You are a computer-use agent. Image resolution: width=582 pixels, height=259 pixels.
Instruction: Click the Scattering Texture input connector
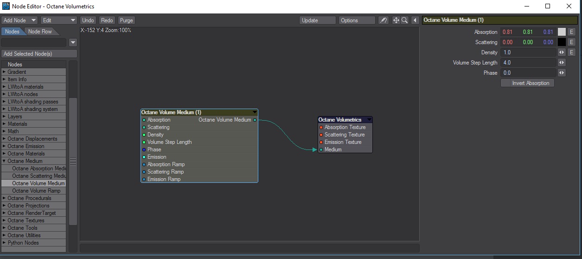[321, 135]
